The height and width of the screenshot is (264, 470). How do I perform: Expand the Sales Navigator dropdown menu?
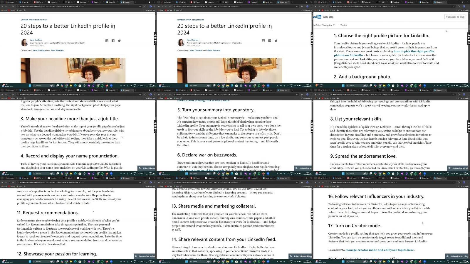point(324,25)
